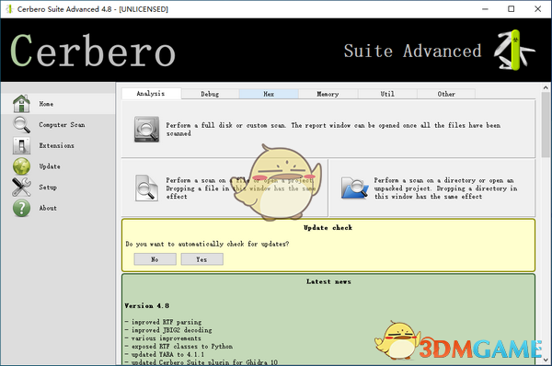Select the Other tab
The image size is (552, 366).
point(446,94)
